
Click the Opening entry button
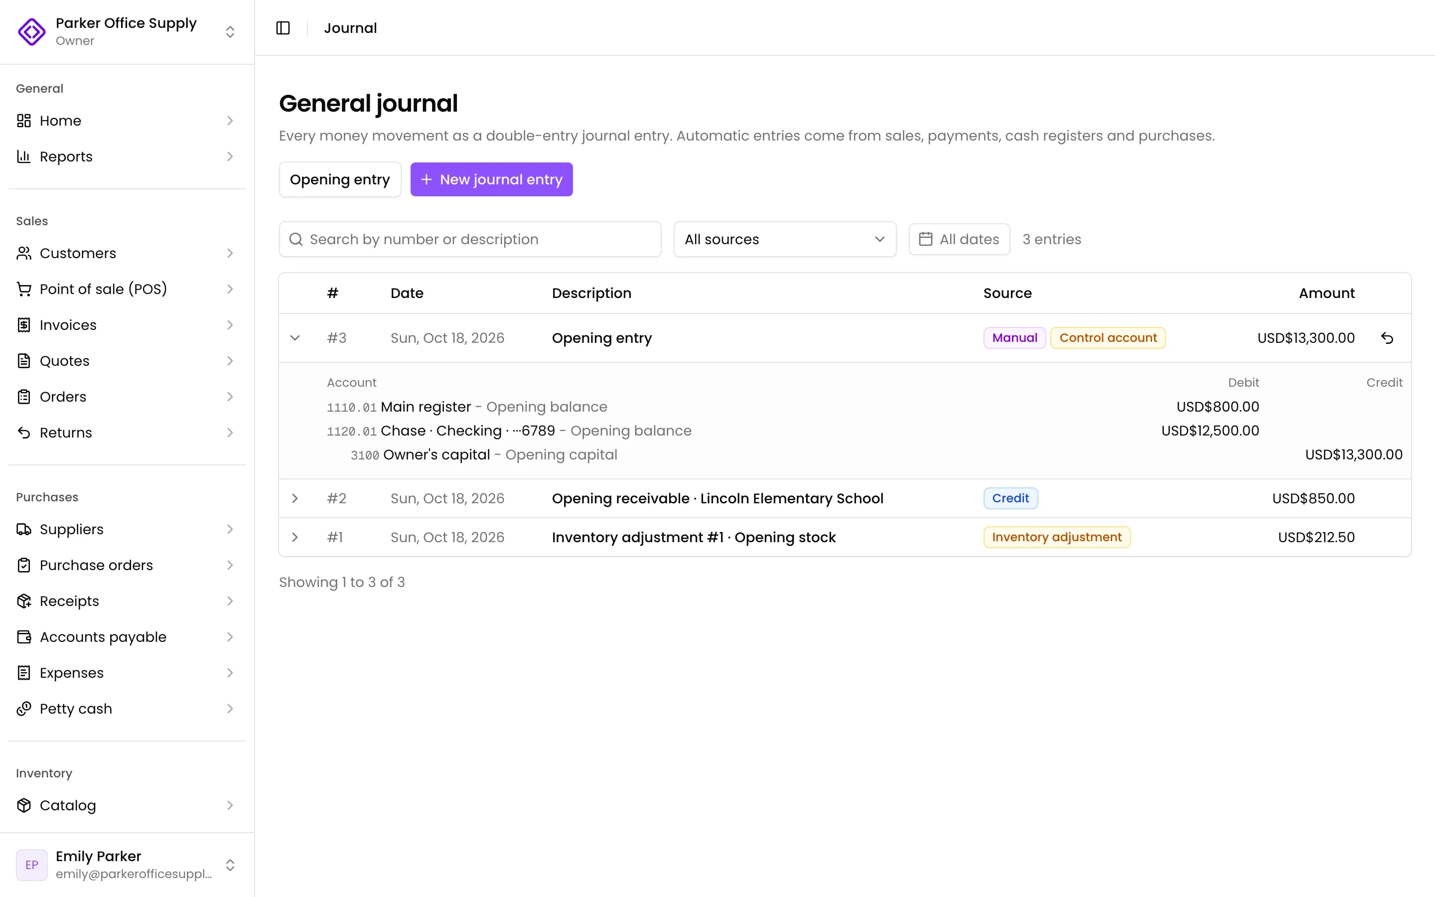340,179
